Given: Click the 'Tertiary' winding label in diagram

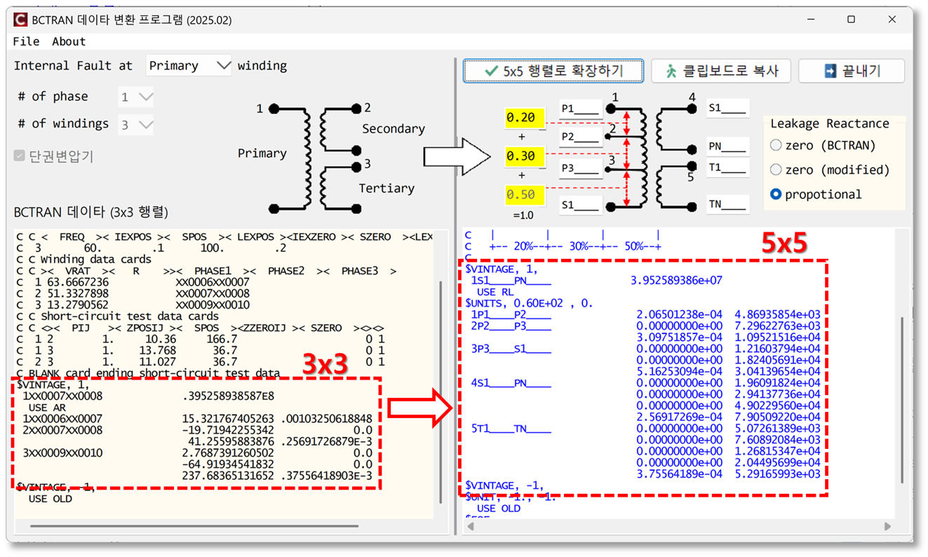Looking at the screenshot, I should pyautogui.click(x=386, y=188).
